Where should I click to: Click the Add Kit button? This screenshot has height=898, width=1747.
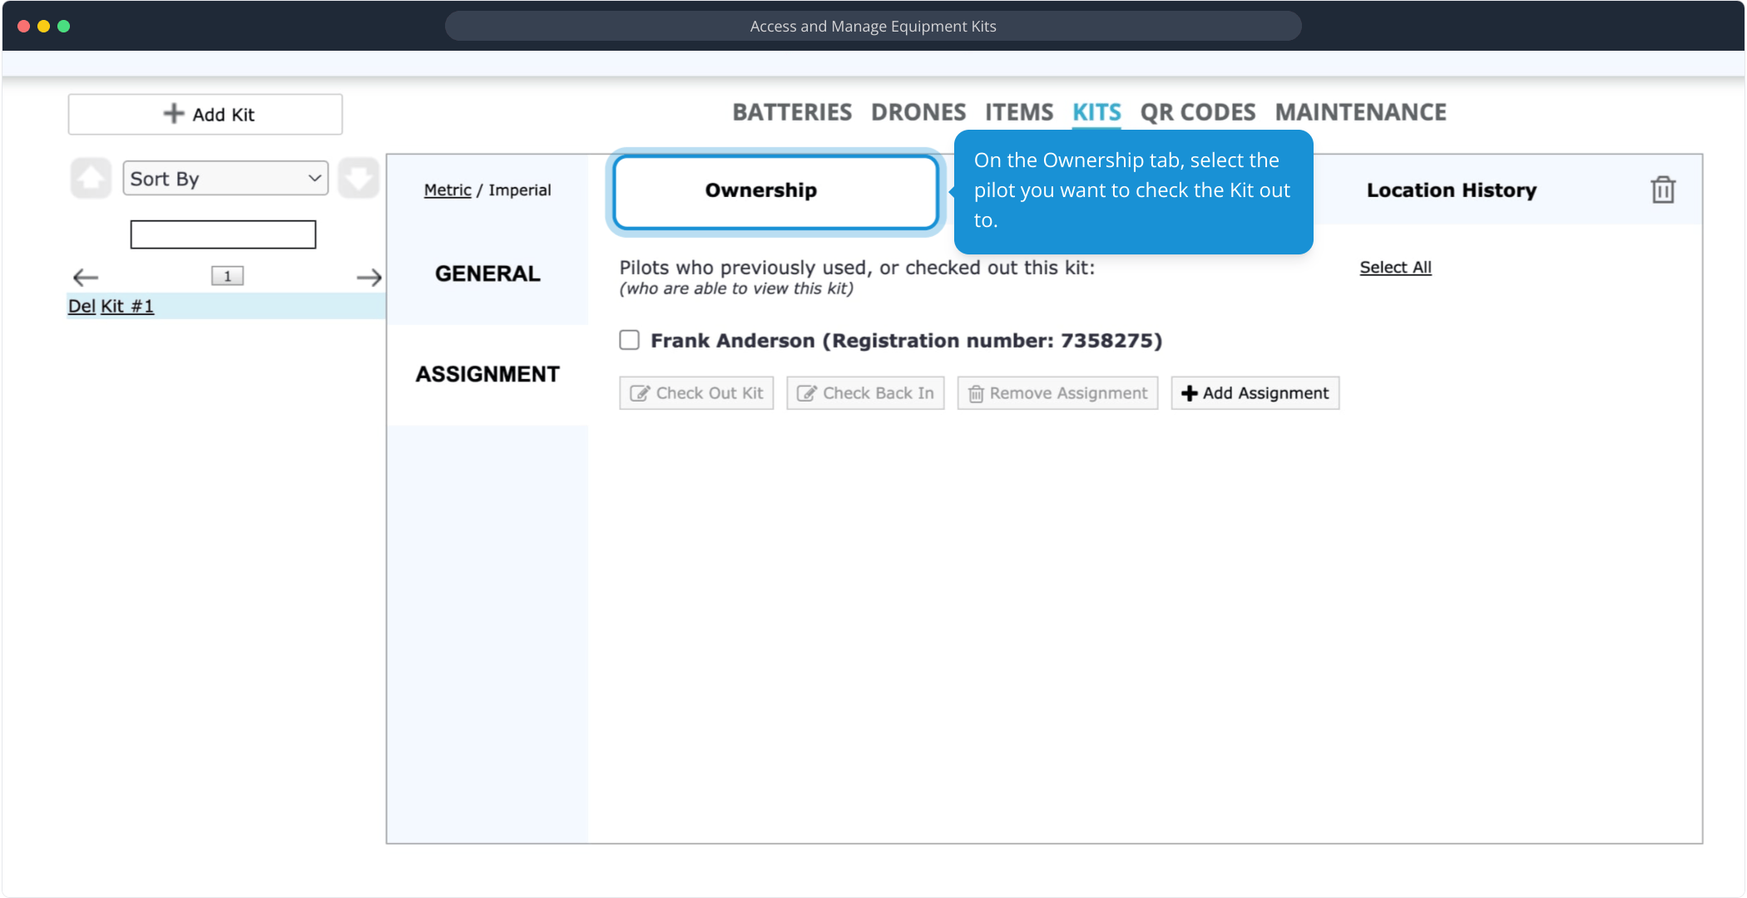tap(205, 115)
